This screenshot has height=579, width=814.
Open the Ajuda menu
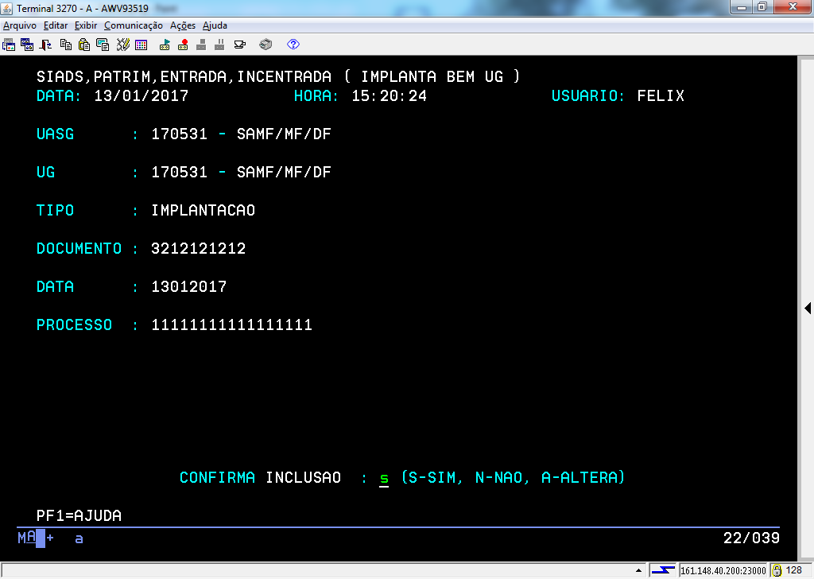coord(215,25)
